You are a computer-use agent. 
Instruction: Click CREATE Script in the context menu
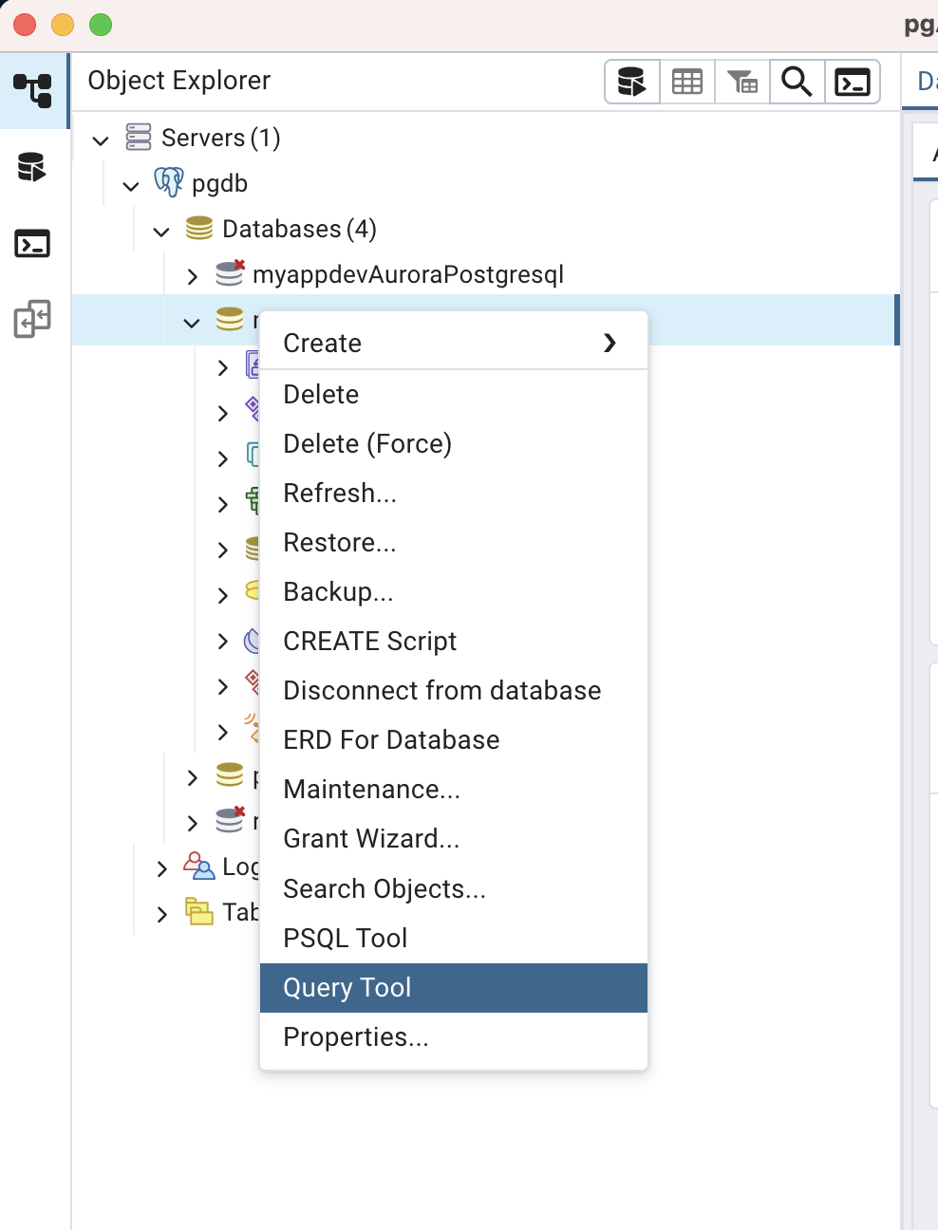tap(454, 641)
